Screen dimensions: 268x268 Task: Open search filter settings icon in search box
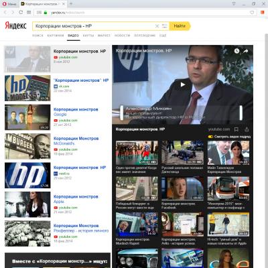[165, 26]
